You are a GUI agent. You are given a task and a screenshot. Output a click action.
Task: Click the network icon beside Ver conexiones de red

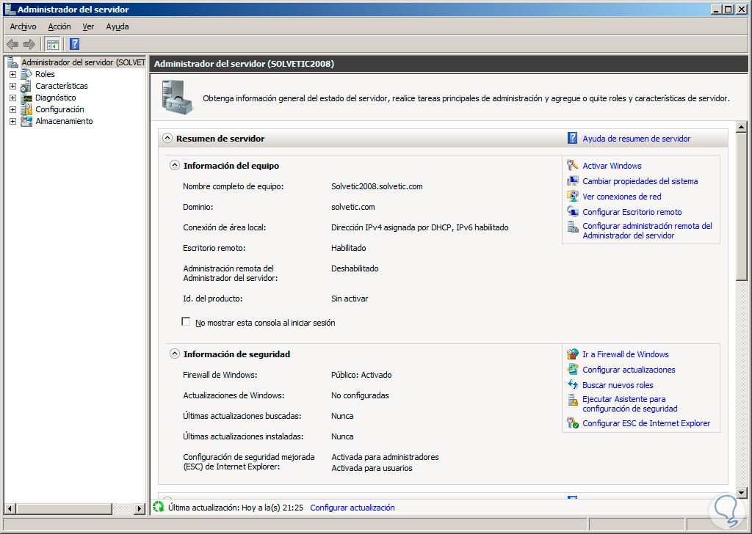572,197
